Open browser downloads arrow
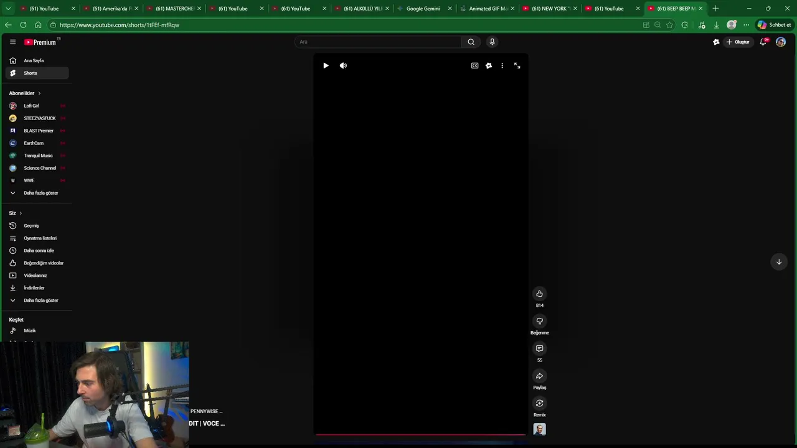 click(x=717, y=25)
